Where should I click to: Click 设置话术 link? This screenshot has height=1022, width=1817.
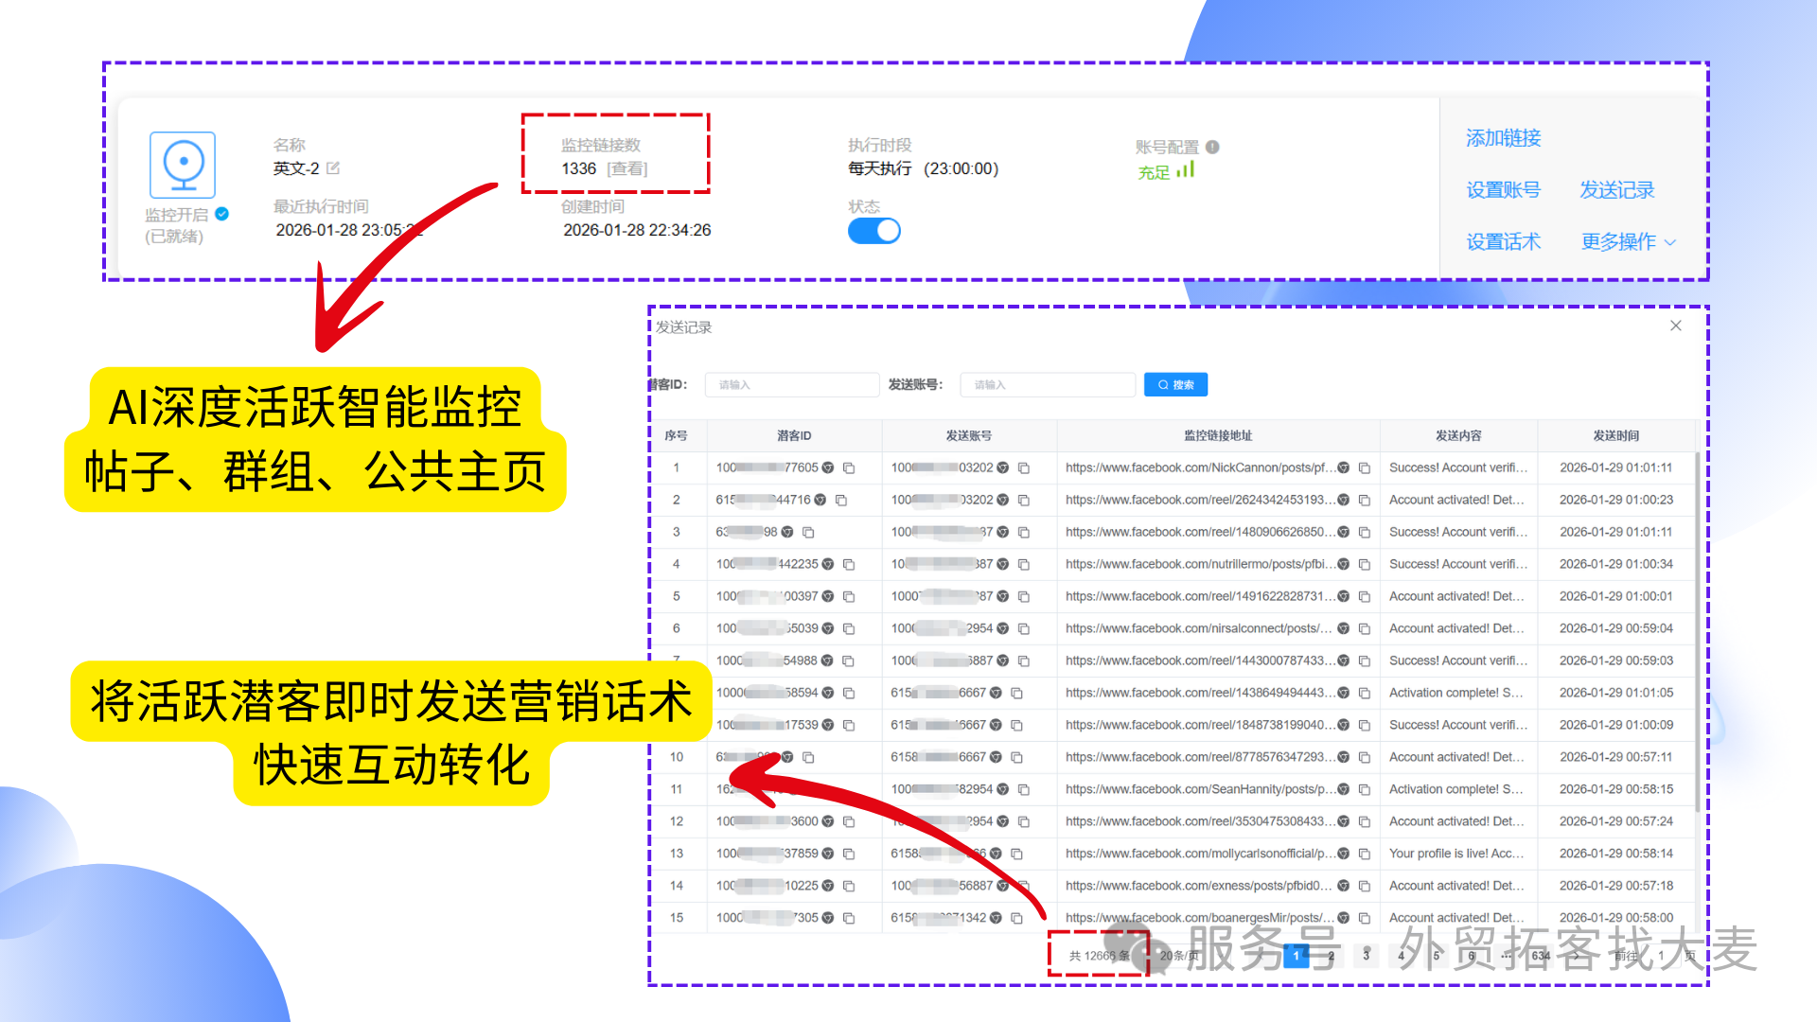[x=1504, y=242]
